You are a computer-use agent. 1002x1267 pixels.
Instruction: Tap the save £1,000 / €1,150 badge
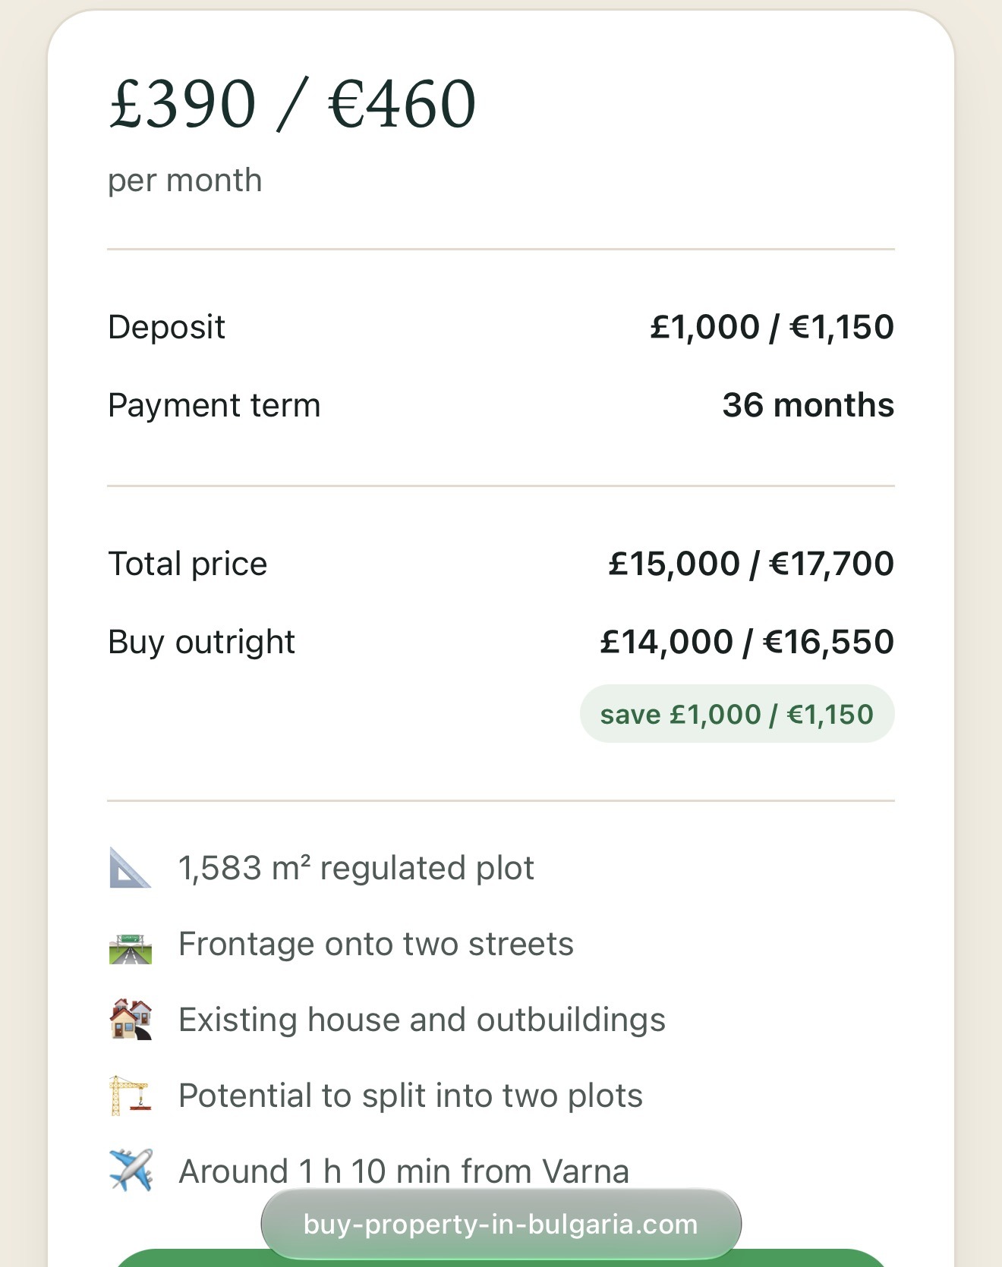(737, 714)
